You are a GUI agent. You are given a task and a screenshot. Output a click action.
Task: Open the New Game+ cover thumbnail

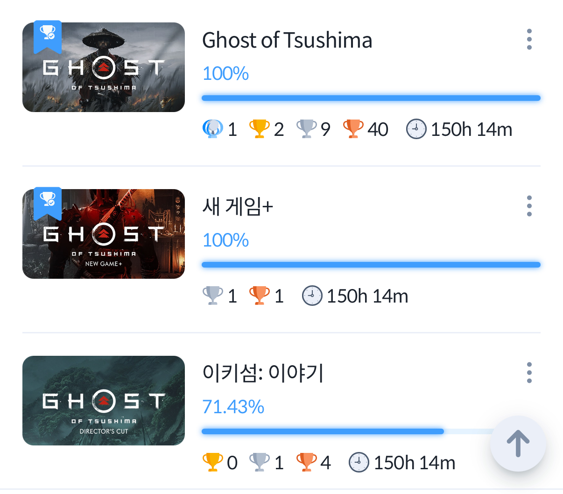[x=104, y=234]
